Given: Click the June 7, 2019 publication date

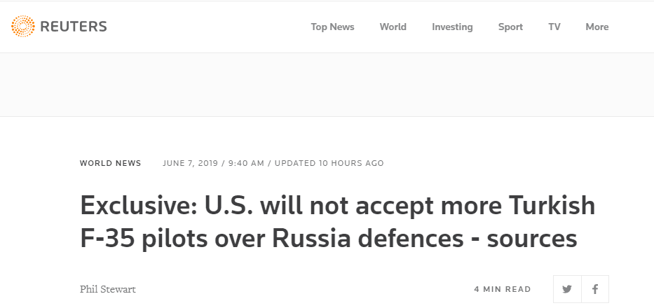Looking at the screenshot, I should (x=189, y=163).
